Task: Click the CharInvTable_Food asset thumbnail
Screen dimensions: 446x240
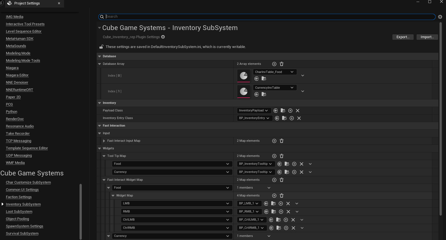Action: click(244, 76)
